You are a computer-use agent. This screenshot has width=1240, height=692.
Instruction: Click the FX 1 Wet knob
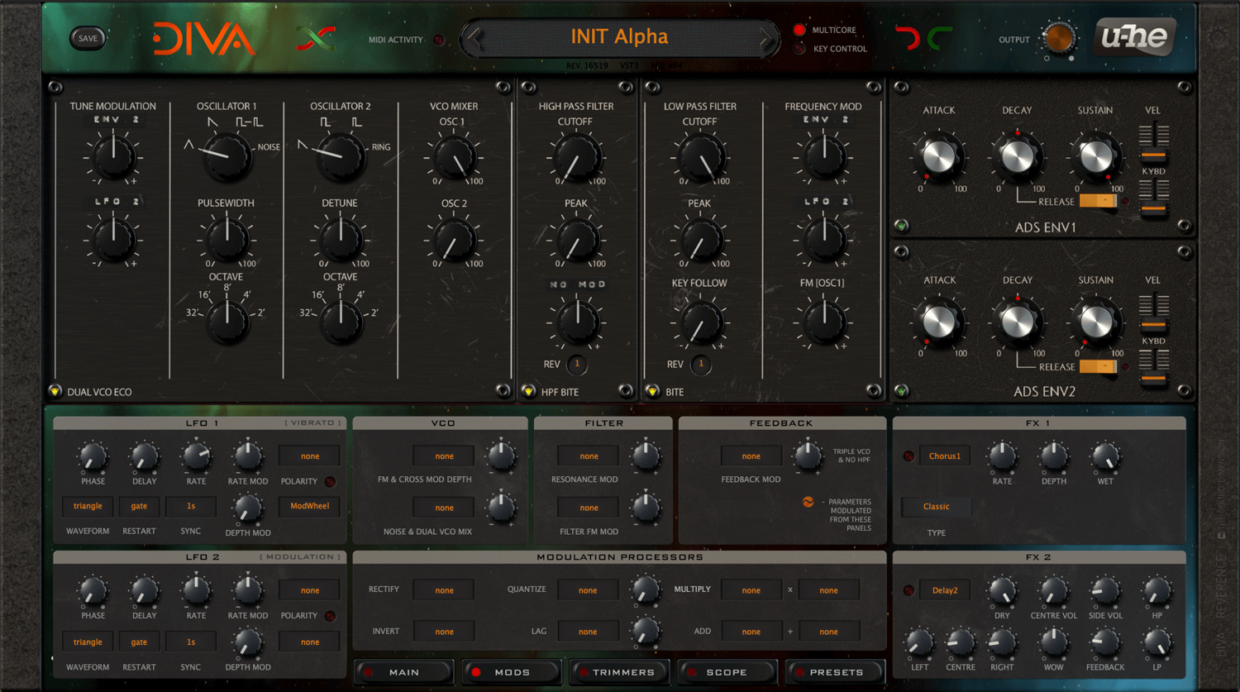pos(1105,456)
